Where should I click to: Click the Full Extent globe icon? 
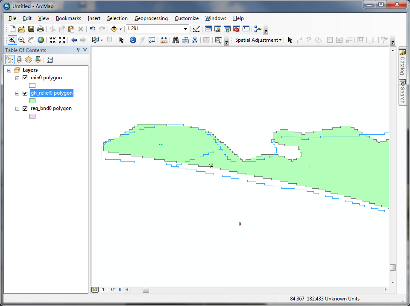point(41,40)
